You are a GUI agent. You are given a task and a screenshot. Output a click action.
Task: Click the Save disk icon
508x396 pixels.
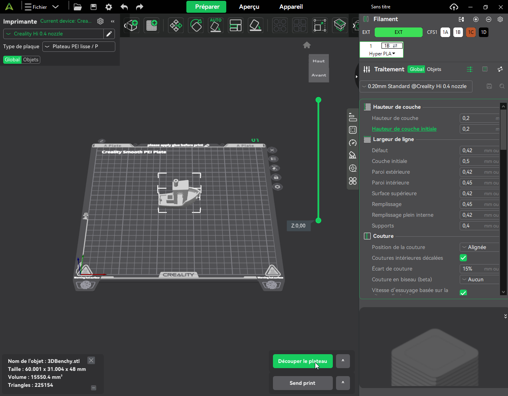93,7
